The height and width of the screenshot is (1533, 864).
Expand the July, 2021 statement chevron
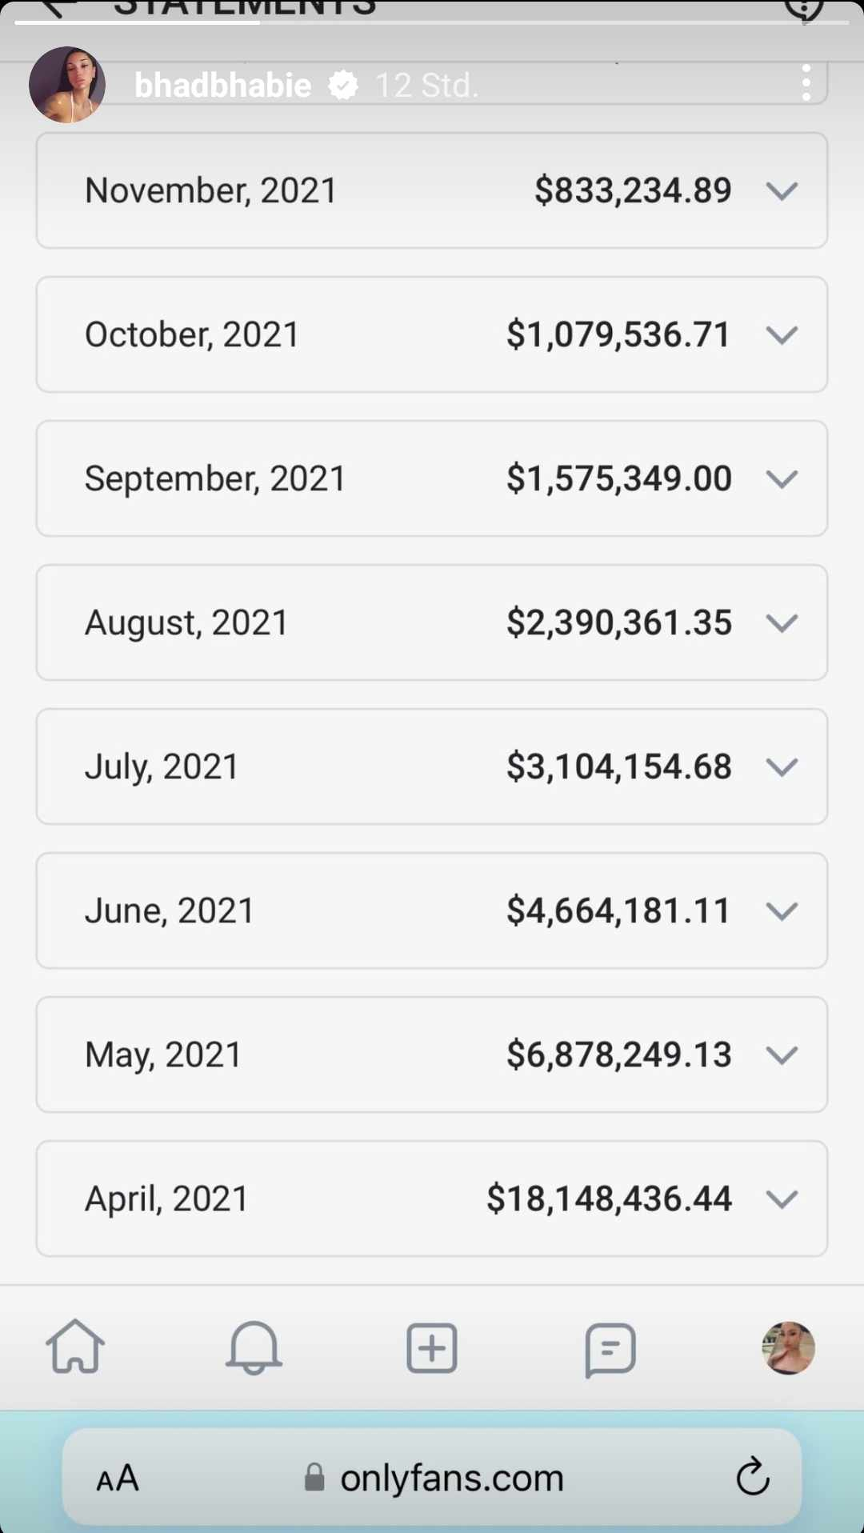click(x=782, y=767)
